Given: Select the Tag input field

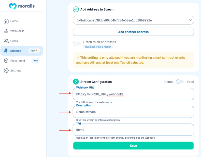Looking at the screenshot, I should tap(133, 130).
